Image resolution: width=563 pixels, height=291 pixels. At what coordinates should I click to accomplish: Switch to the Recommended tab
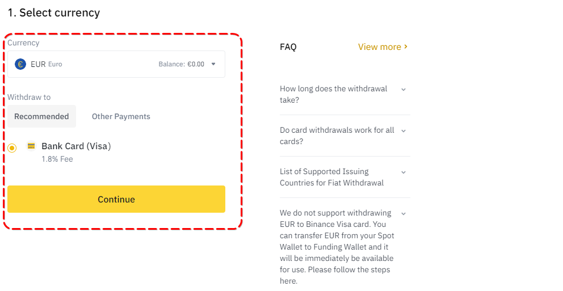point(41,116)
